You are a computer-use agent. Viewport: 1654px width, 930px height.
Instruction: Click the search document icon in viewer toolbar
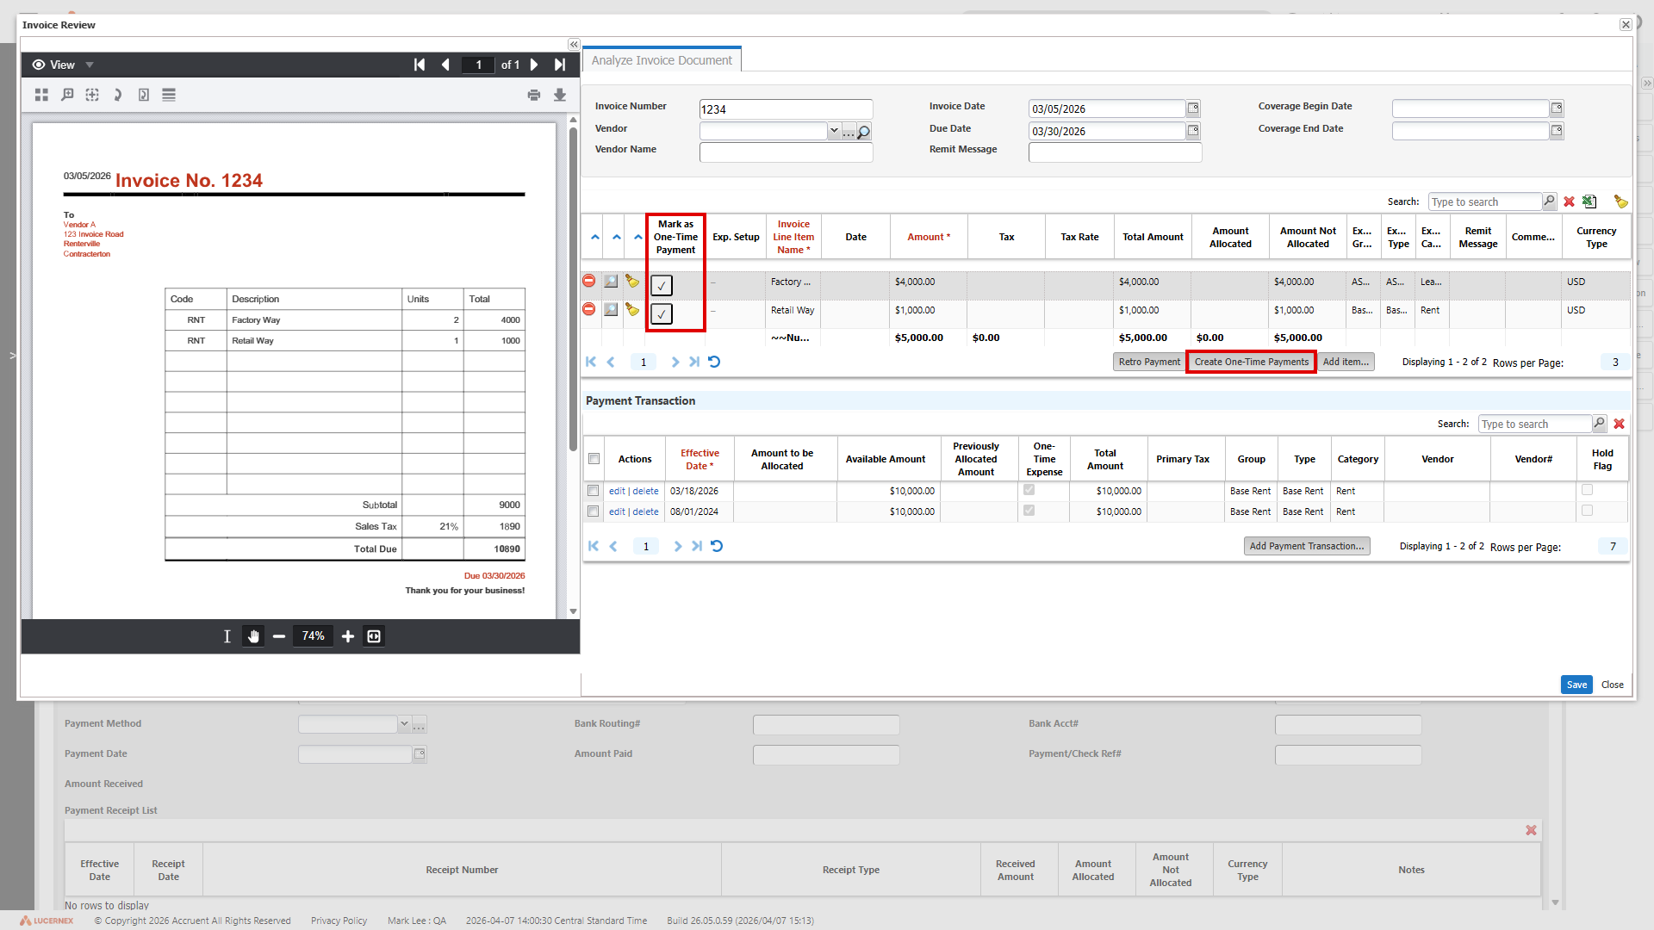[x=67, y=95]
